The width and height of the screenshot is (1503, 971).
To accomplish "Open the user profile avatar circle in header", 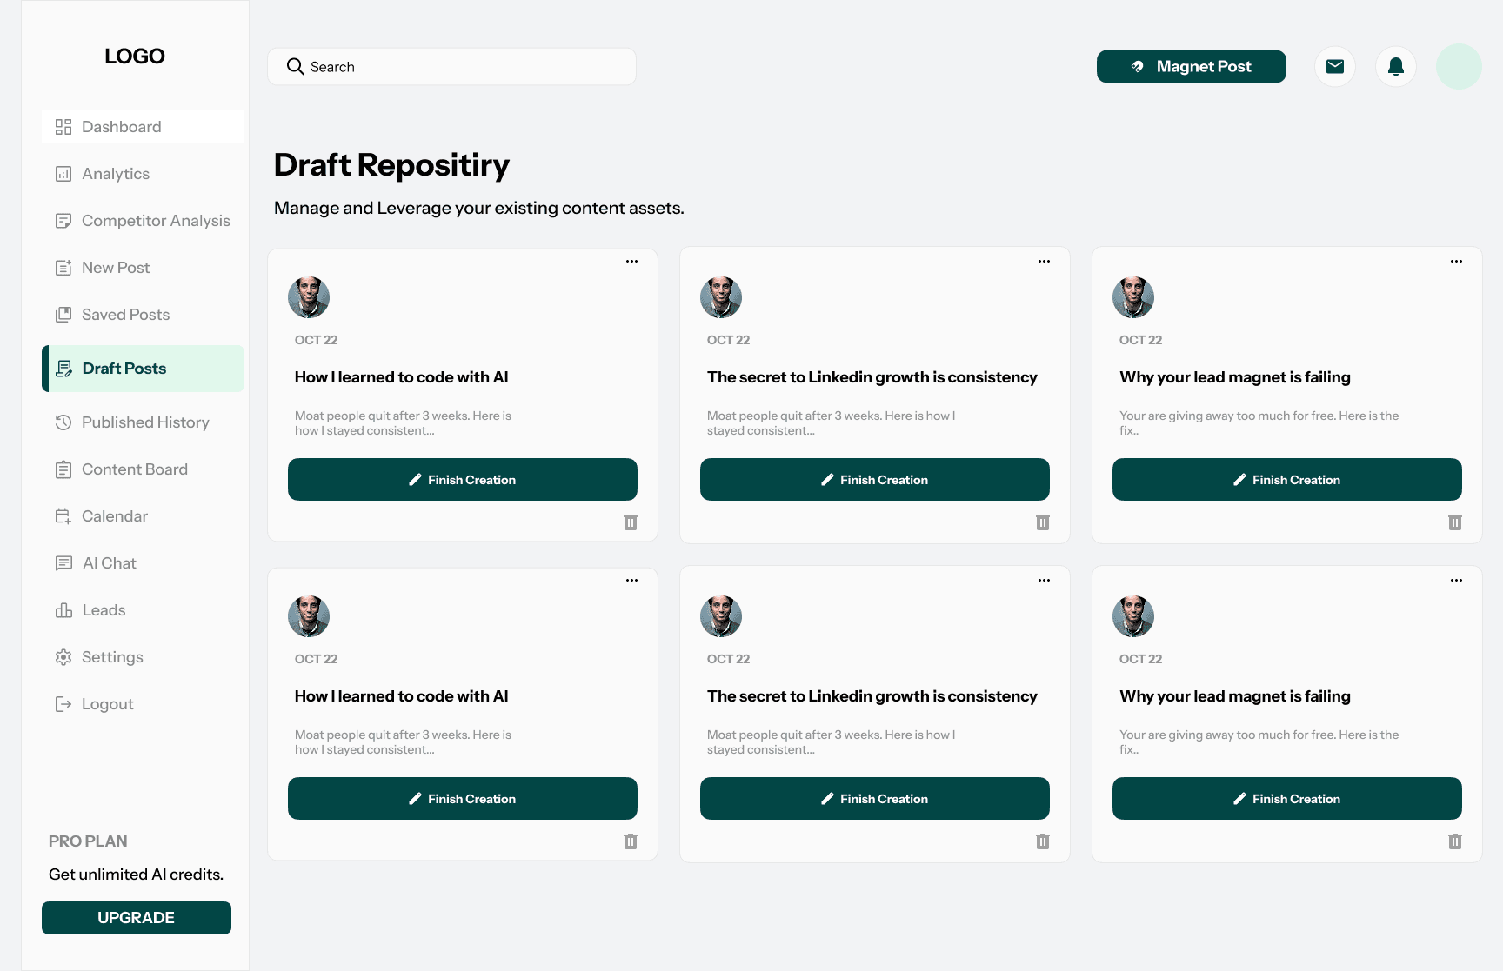I will tap(1459, 66).
